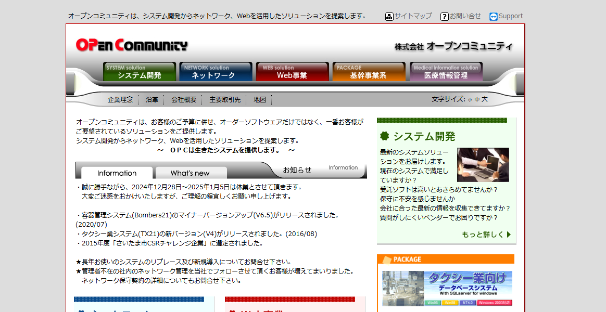606x312 pixels.
Task: Go to the 会社概要 page
Action: click(x=184, y=100)
